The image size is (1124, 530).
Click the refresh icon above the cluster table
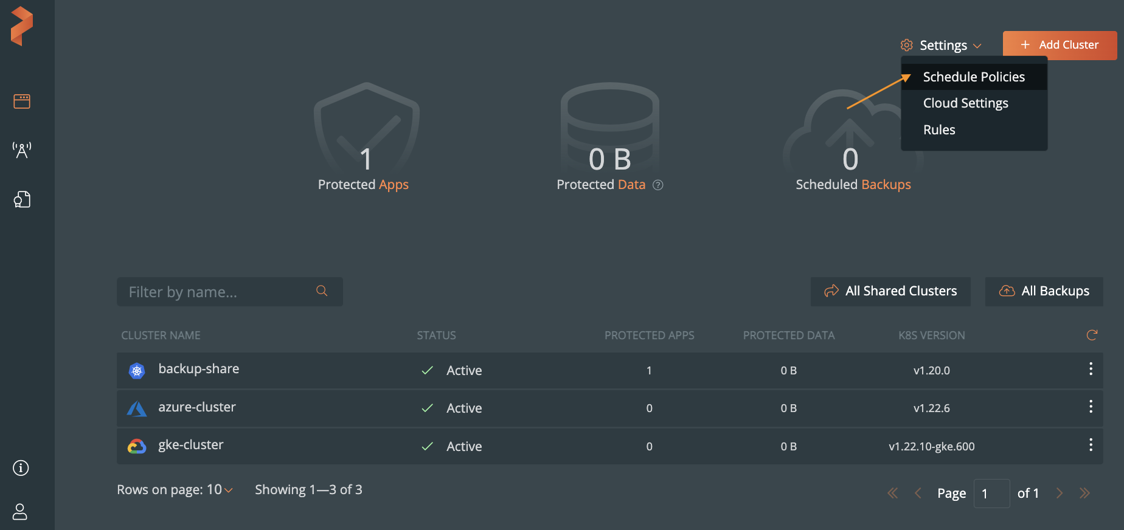click(x=1092, y=335)
